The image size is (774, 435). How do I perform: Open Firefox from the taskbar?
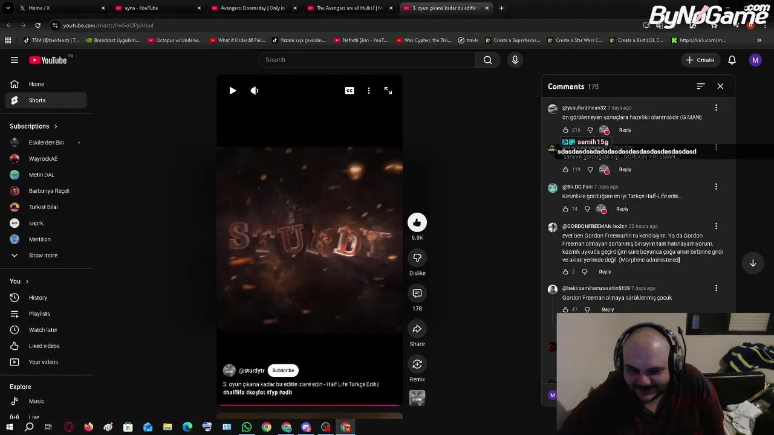point(88,427)
